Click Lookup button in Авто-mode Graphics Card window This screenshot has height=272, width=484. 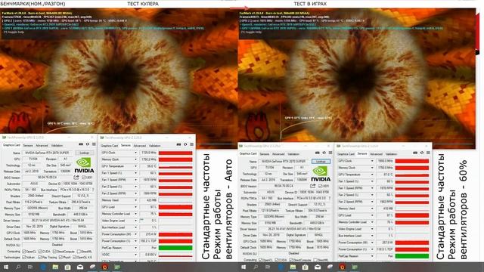click(x=84, y=153)
